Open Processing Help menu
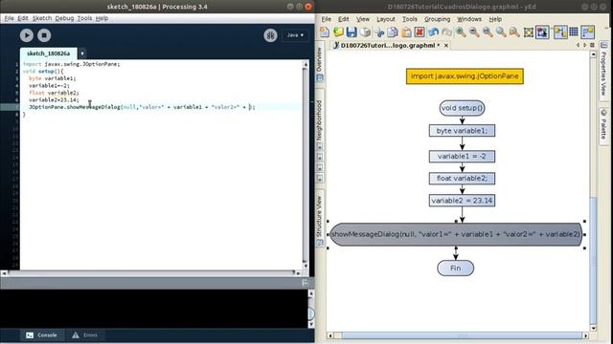Viewport: 613px width, 344px height. coord(102,18)
